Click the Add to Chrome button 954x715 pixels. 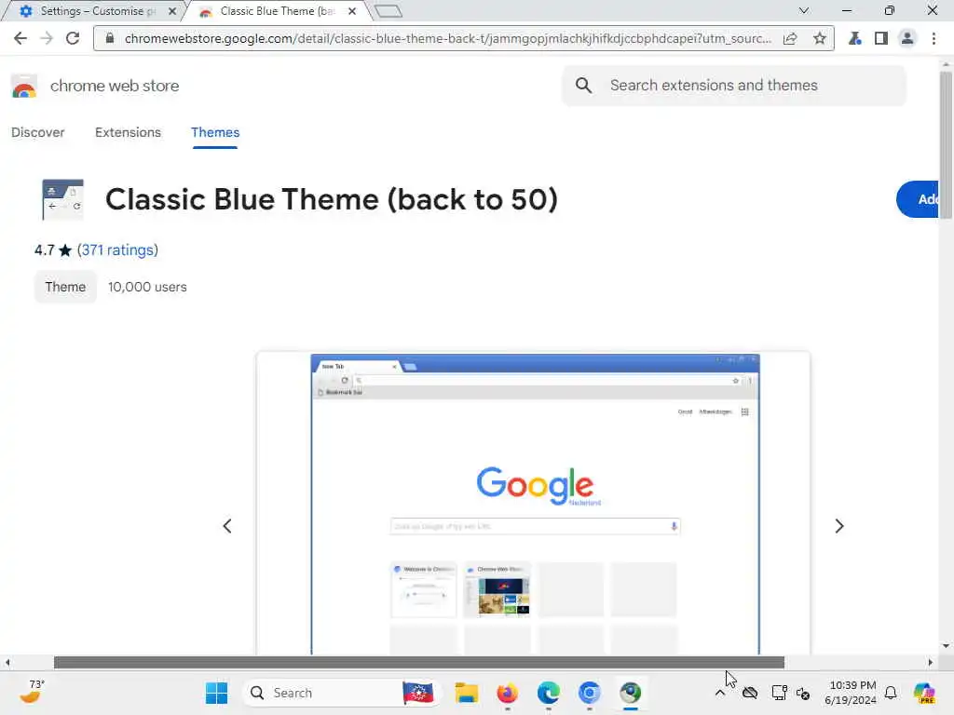(x=919, y=199)
